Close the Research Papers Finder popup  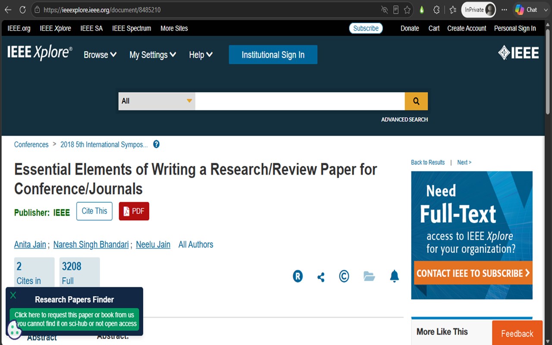pos(13,295)
